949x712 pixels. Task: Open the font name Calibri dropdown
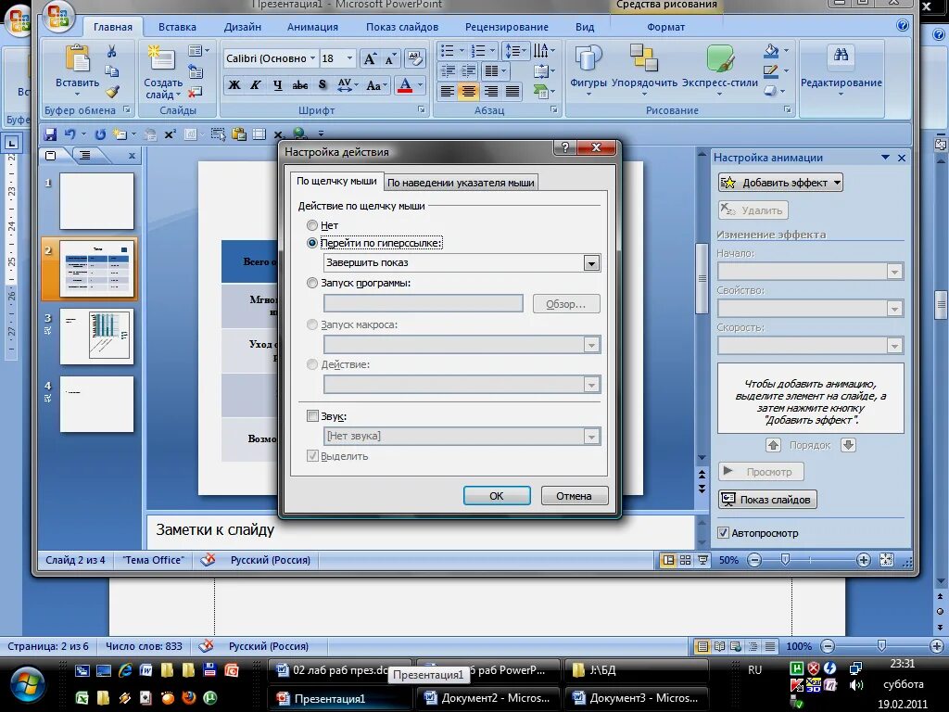tap(313, 58)
